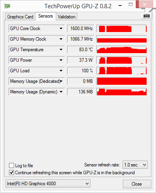
Task: Open Memory Usage (Dedicated) dropdown
Action: pos(61,81)
